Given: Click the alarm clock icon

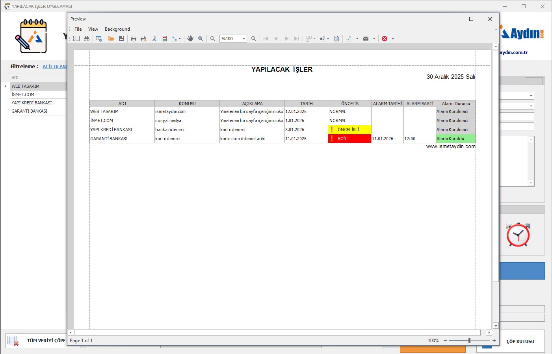Looking at the screenshot, I should [x=518, y=235].
